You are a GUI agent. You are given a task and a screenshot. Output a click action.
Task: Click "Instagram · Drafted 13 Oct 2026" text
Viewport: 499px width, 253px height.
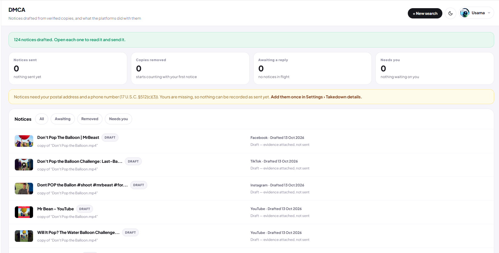[x=277, y=185]
